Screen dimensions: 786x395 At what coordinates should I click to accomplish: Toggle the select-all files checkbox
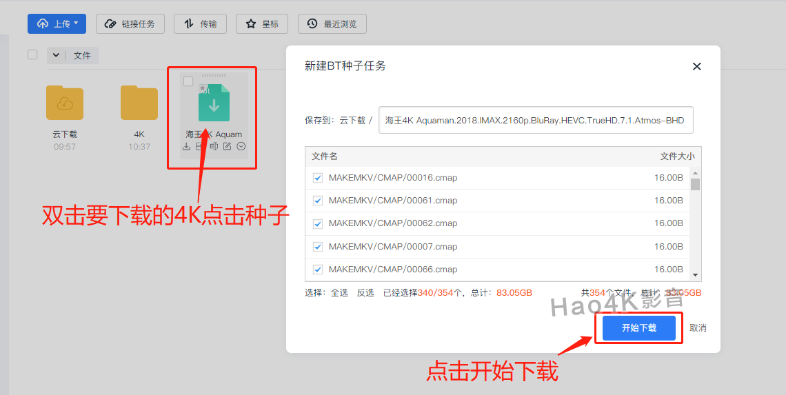[32, 54]
